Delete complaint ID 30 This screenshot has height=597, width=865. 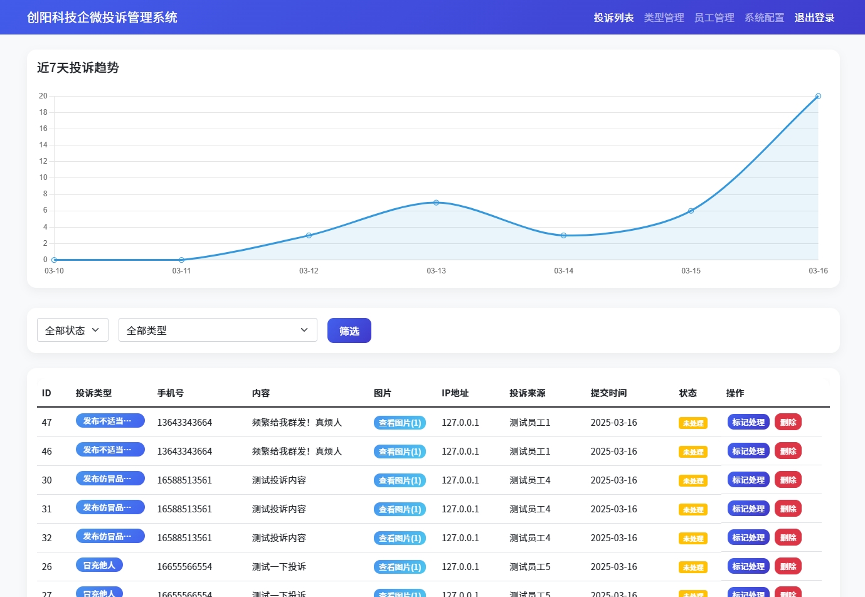[x=788, y=480]
